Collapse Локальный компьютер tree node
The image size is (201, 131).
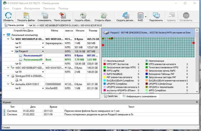(4, 35)
